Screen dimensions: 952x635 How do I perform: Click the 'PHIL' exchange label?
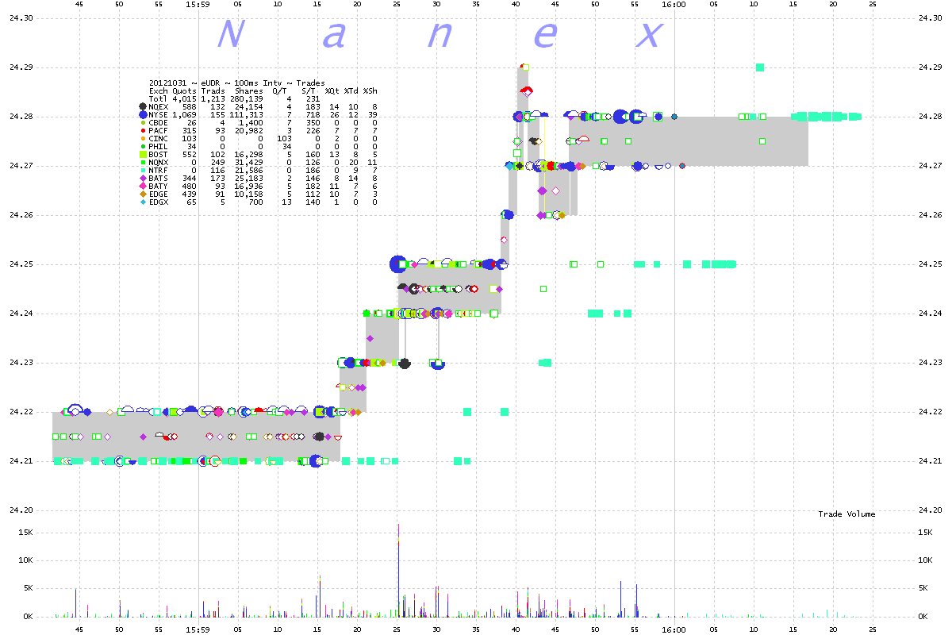159,146
